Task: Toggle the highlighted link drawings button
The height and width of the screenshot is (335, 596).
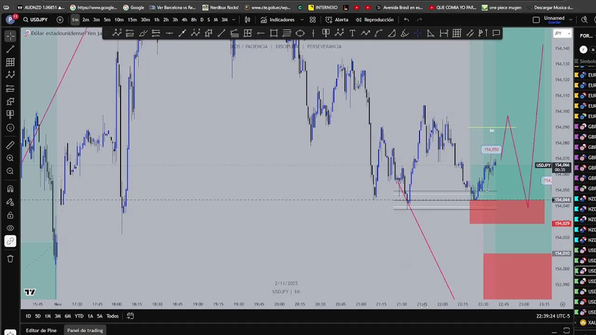Action: point(10,241)
